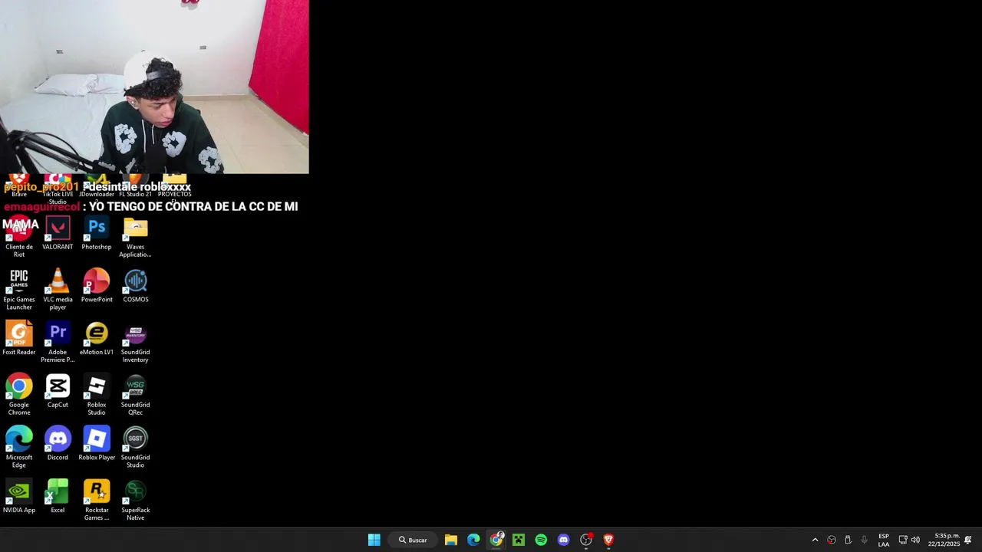This screenshot has width=982, height=552.
Task: Open the clock and calendar flyout
Action: click(x=944, y=540)
